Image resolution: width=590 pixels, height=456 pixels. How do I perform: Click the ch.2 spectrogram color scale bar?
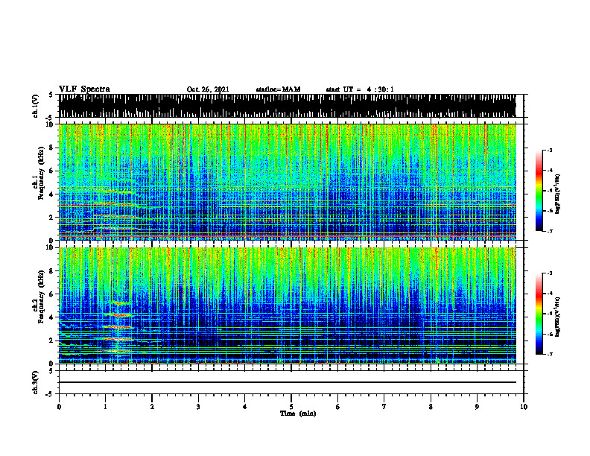coord(539,314)
